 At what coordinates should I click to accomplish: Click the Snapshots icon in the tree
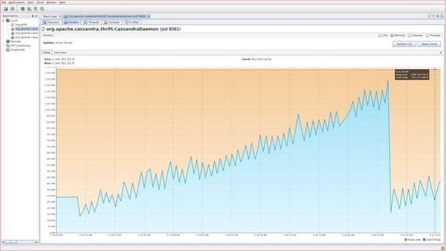coord(8,50)
